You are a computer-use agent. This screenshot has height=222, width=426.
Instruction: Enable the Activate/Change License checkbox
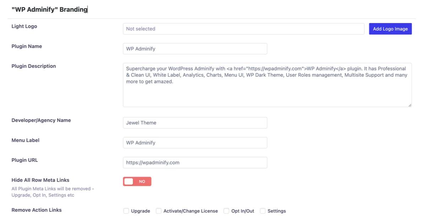159,211
